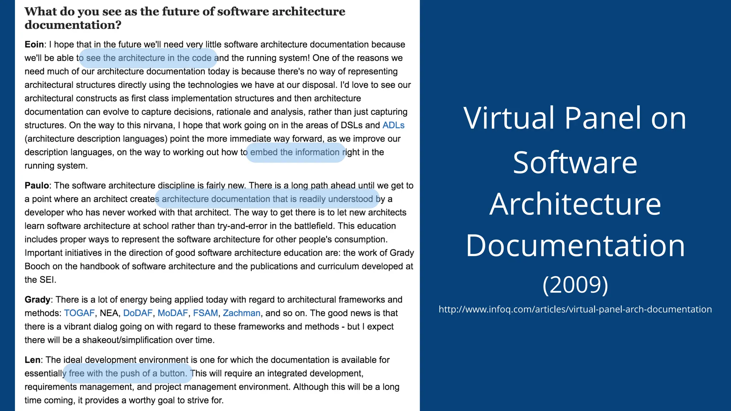This screenshot has width=731, height=411.
Task: Open the DoDAF link
Action: pyautogui.click(x=138, y=313)
